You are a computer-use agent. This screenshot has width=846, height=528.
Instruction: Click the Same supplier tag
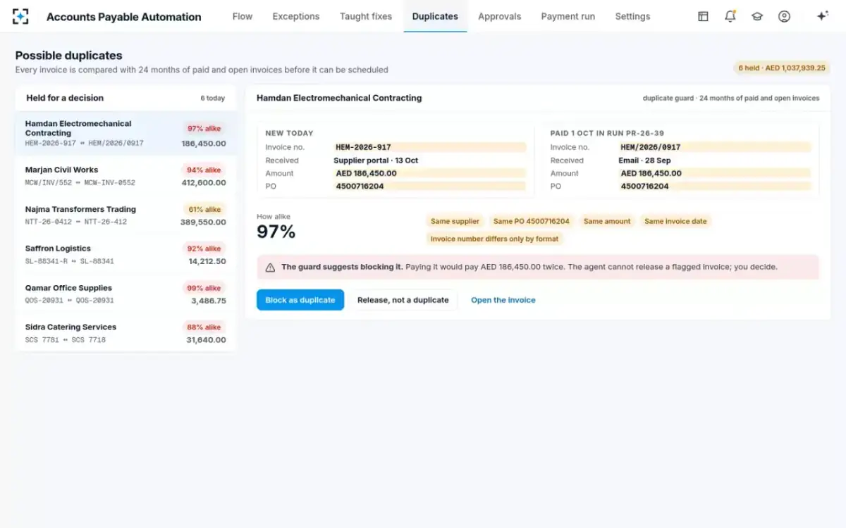coord(455,221)
